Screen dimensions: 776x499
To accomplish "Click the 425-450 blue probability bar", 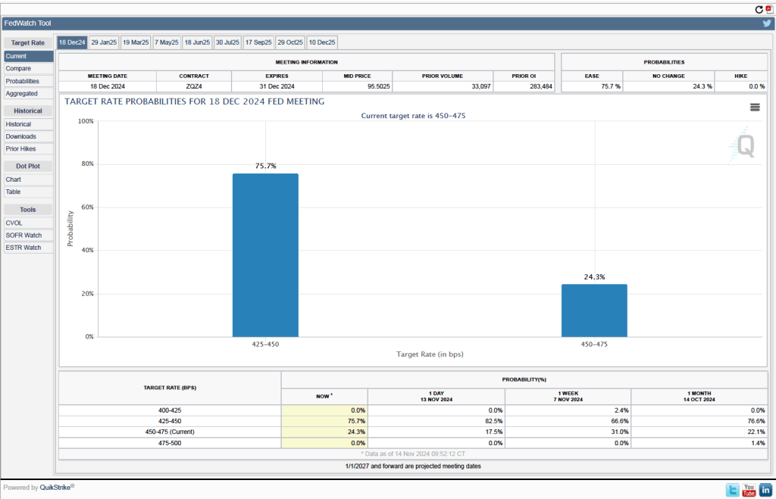I will pos(265,255).
